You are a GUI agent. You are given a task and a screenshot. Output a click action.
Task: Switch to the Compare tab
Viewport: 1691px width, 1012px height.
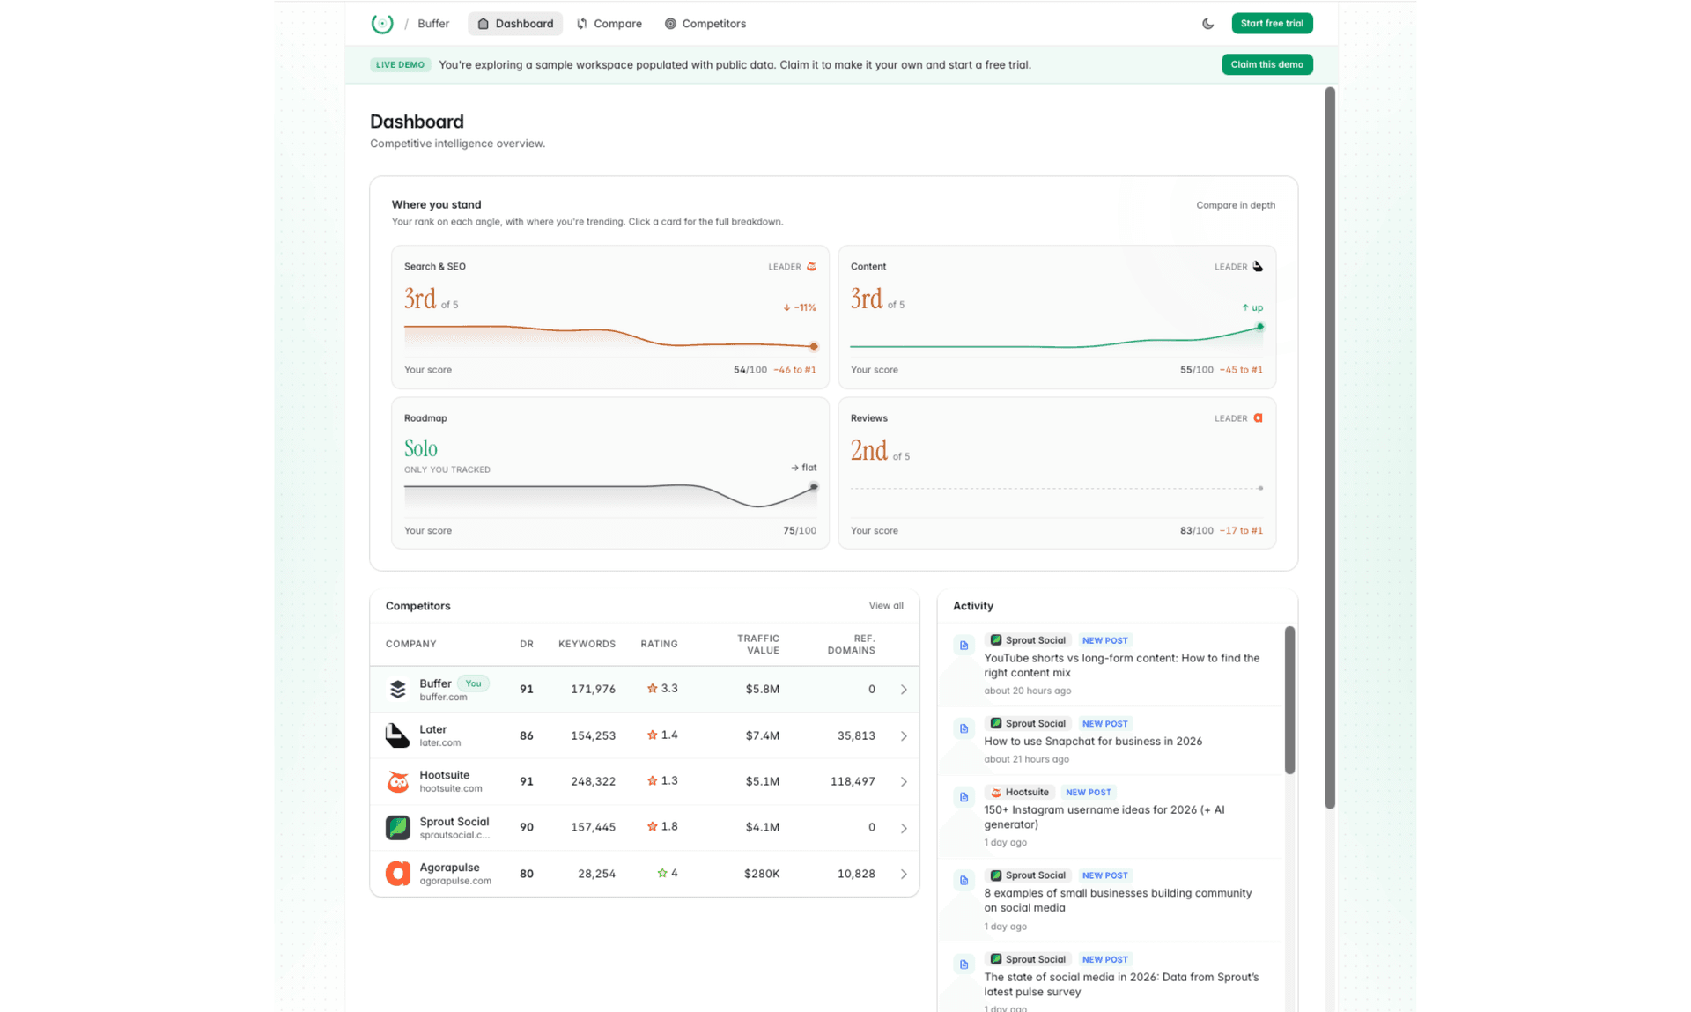click(609, 24)
